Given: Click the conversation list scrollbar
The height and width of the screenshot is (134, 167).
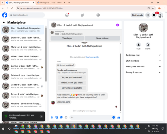Looking at the screenshot, I should point(46,55).
